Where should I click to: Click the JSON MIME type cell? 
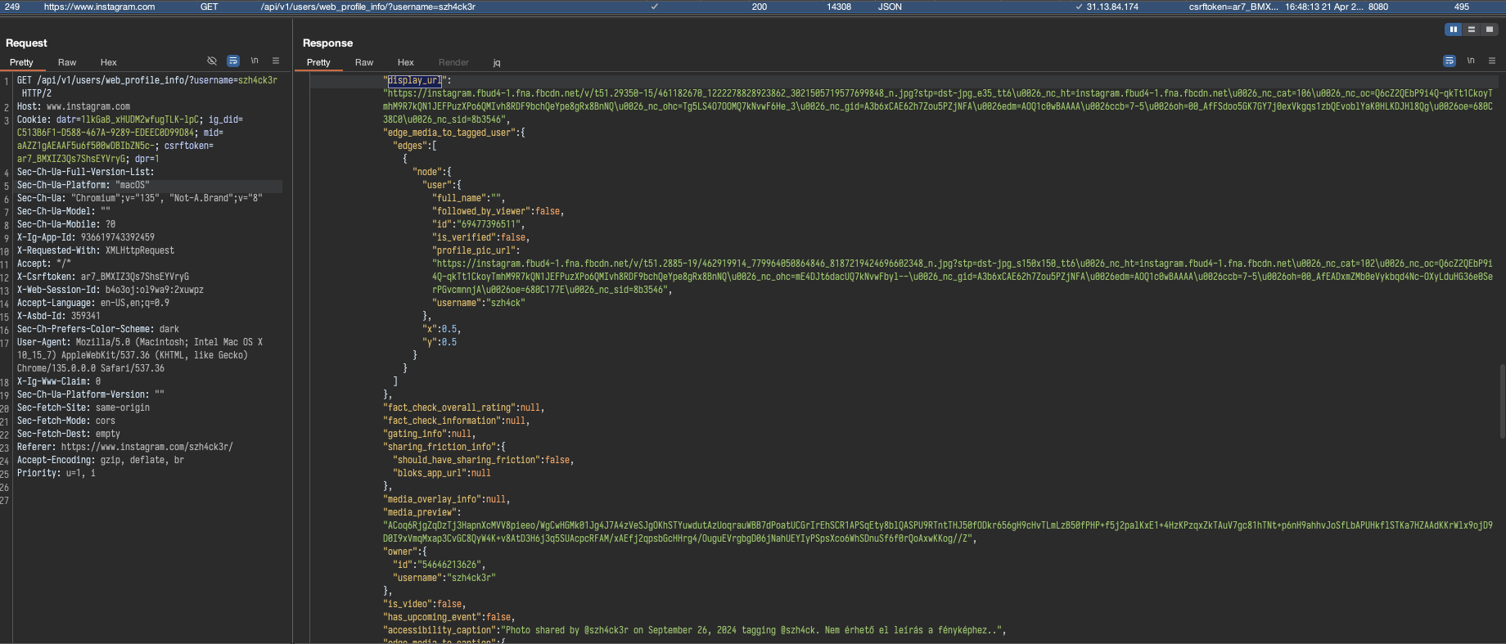(890, 7)
